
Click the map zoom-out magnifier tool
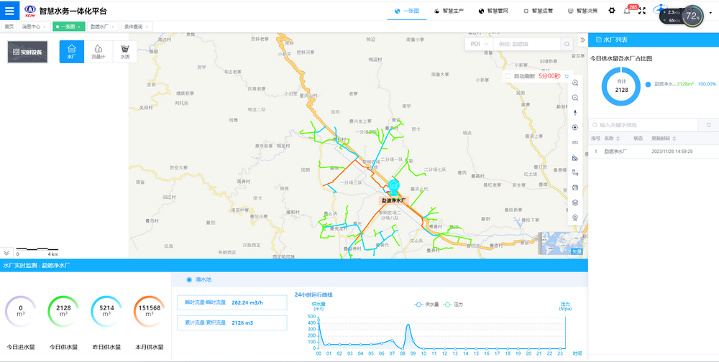(x=575, y=98)
